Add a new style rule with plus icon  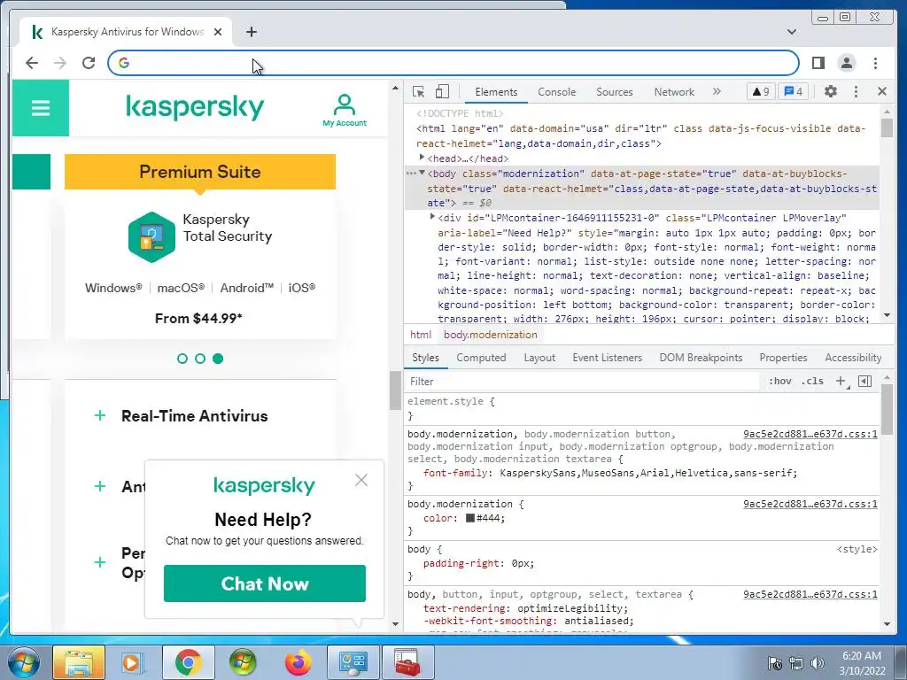(841, 381)
